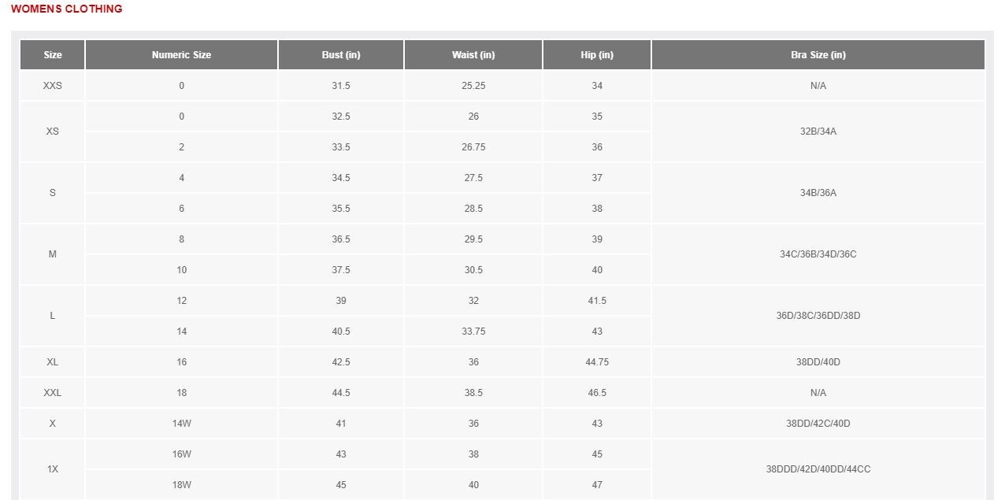Screen dimensions: 1005x500
Task: Click the 34C/36B/34D/36C bra size cell
Action: click(818, 254)
